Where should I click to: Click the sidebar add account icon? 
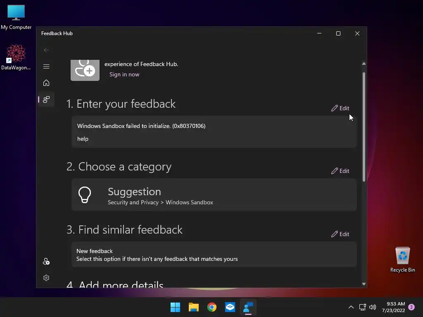click(46, 261)
